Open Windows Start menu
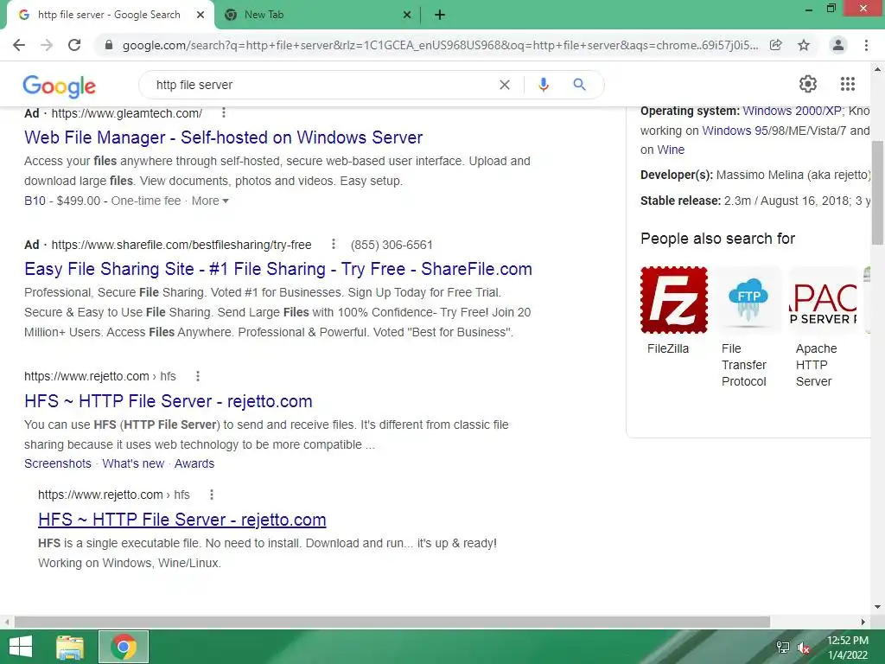The image size is (885, 664). click(21, 647)
